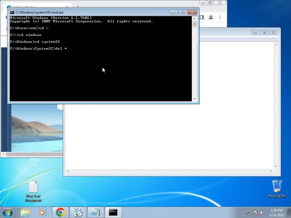291x218 pixels.
Task: Select the cmd.exe taskbar button
Action: (113, 212)
